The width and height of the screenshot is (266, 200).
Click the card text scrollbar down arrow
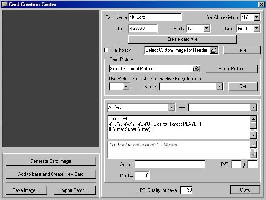click(x=253, y=135)
